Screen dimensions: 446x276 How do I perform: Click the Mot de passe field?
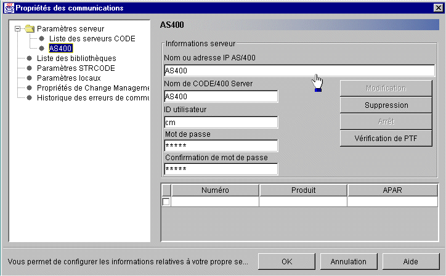(221, 145)
